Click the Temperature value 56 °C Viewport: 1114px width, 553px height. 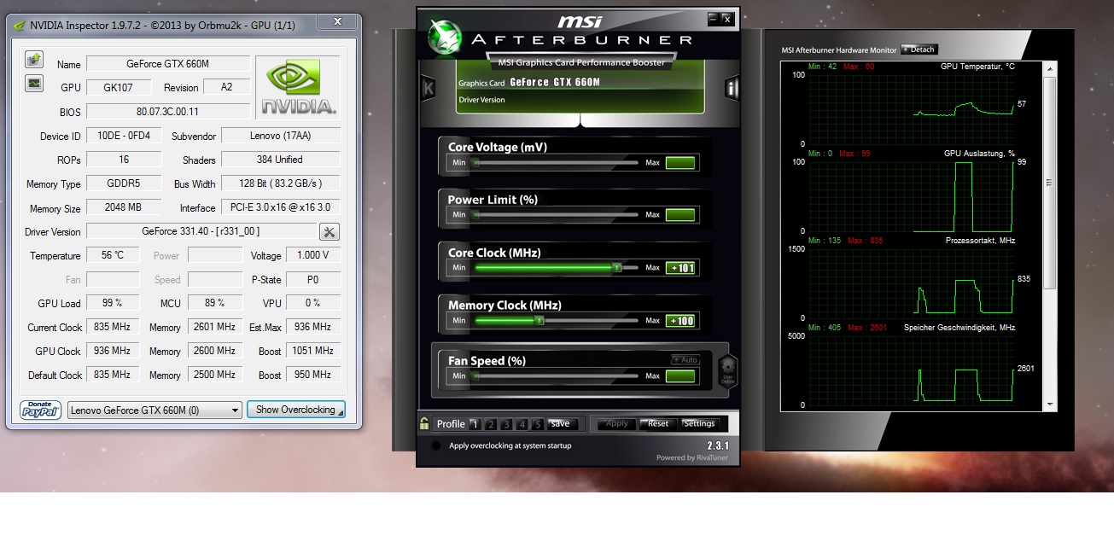pos(113,255)
